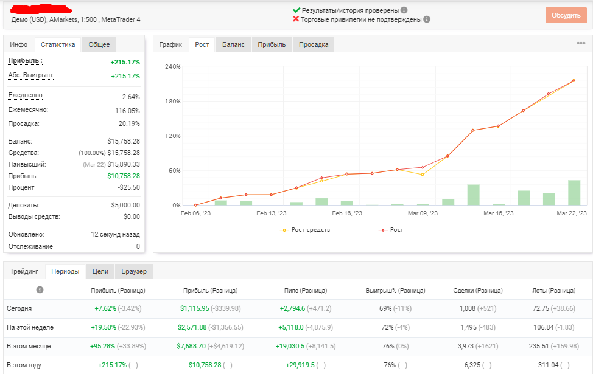593x374 pixels.
Task: Click info icon next to verified results
Action: tap(404, 10)
